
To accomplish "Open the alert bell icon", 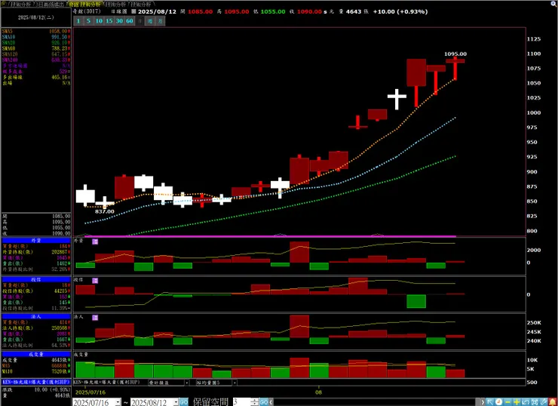I will tap(553, 402).
